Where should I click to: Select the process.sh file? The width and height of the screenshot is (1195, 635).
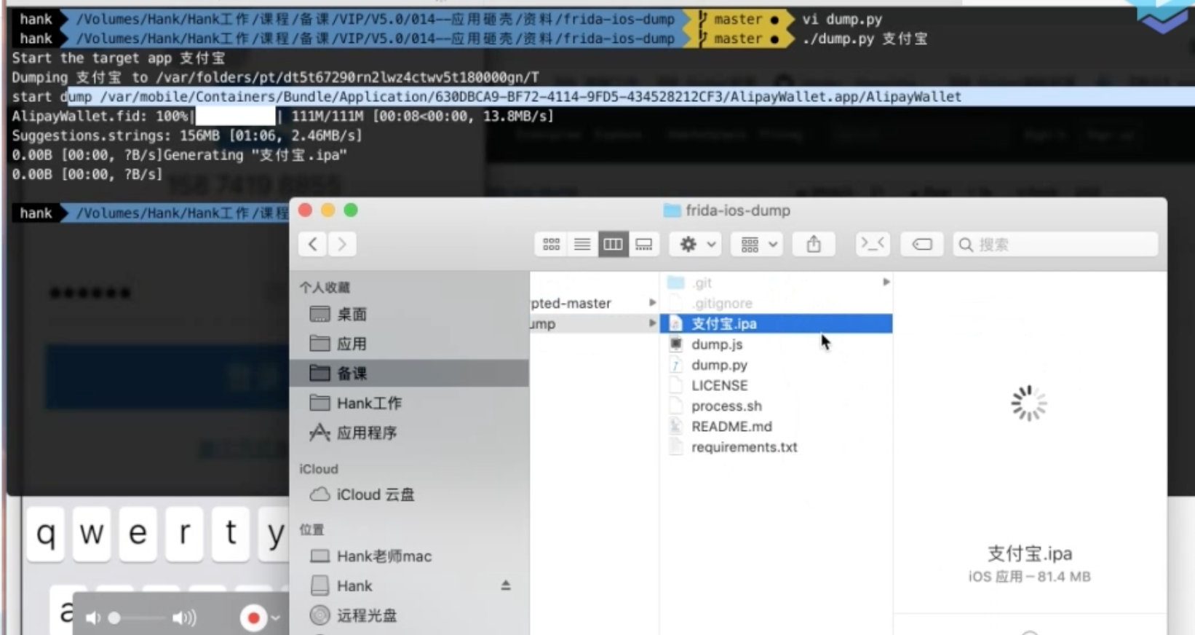click(x=776, y=406)
